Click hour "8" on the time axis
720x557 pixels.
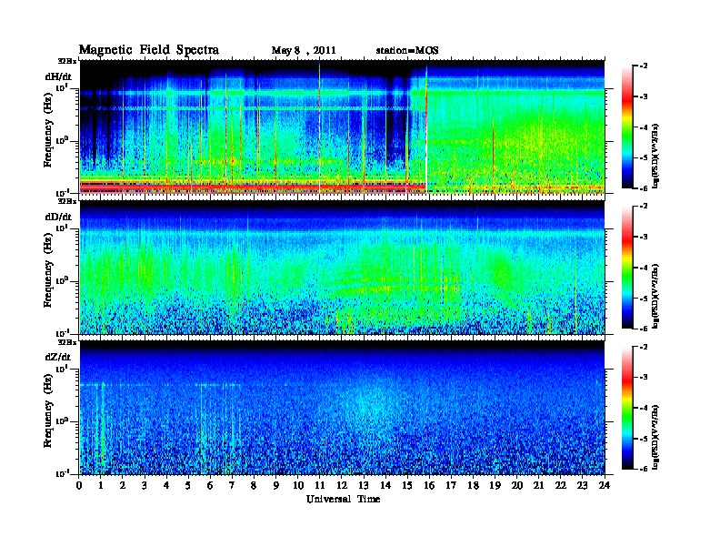(x=254, y=486)
